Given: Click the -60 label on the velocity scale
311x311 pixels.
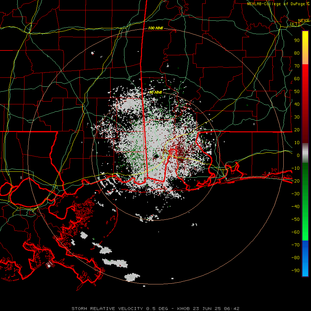Looking at the screenshot, I should click(295, 232).
